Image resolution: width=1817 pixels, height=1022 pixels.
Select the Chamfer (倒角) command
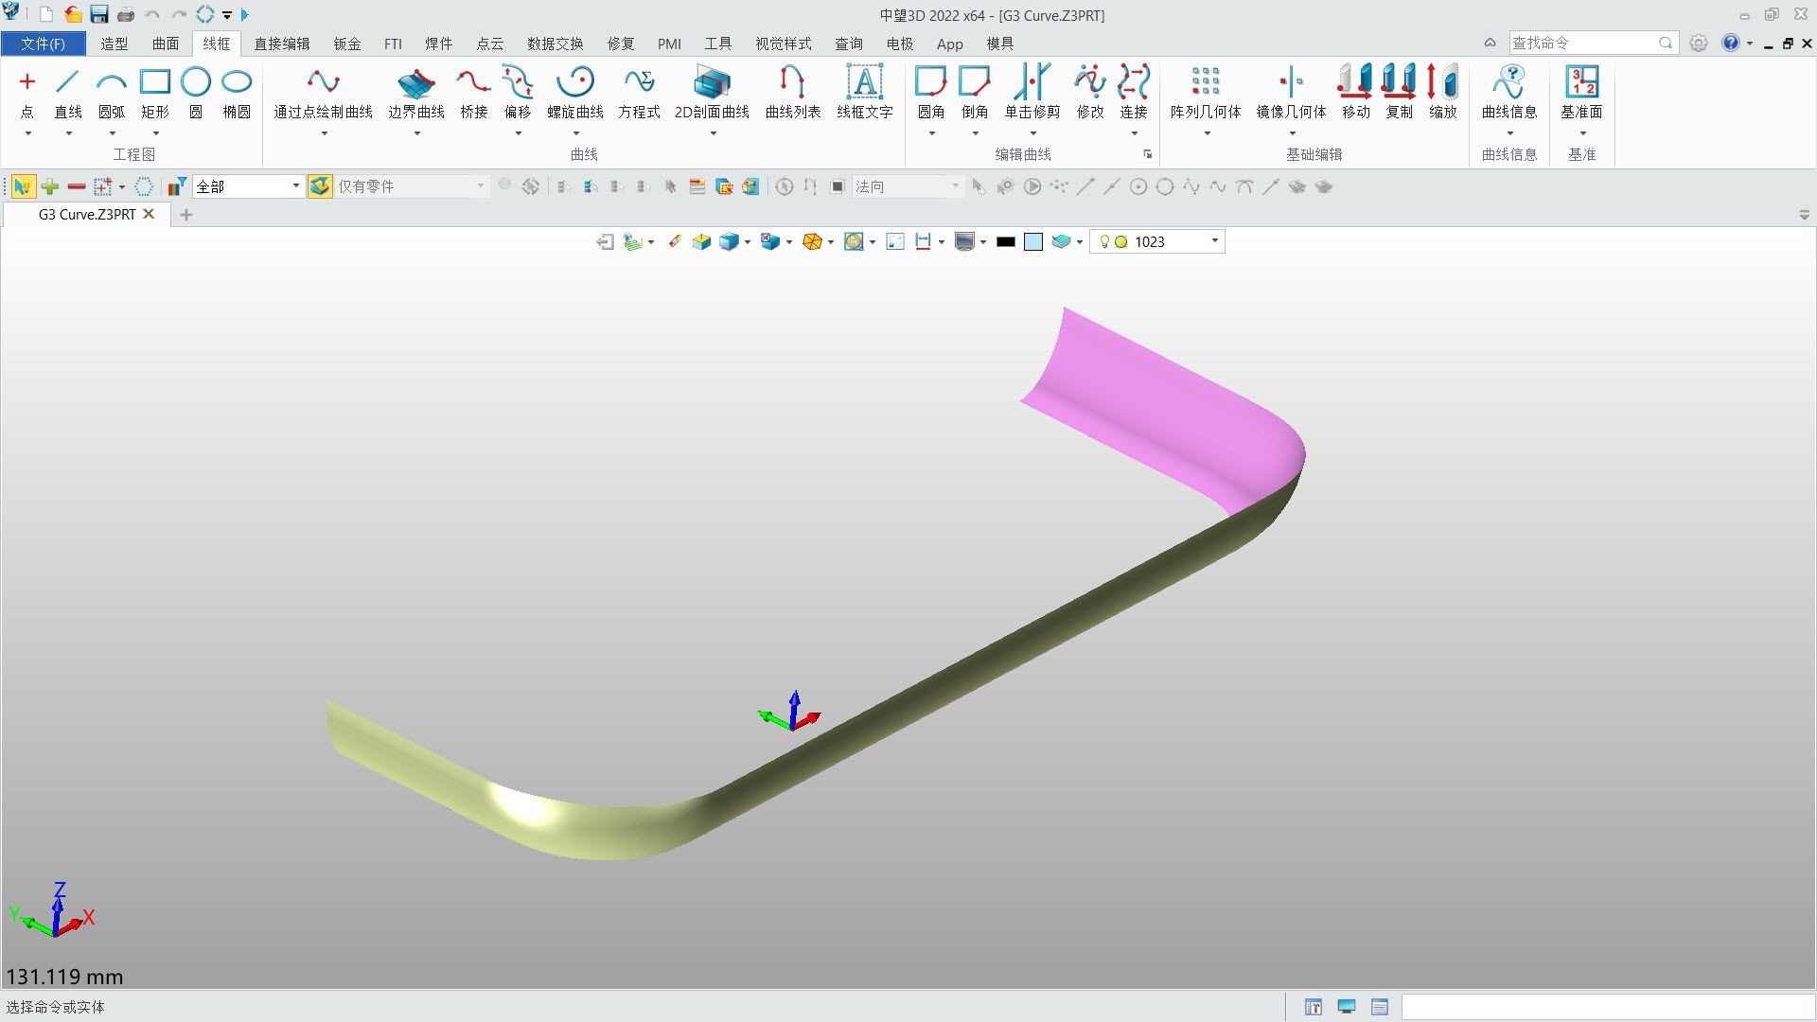[975, 92]
